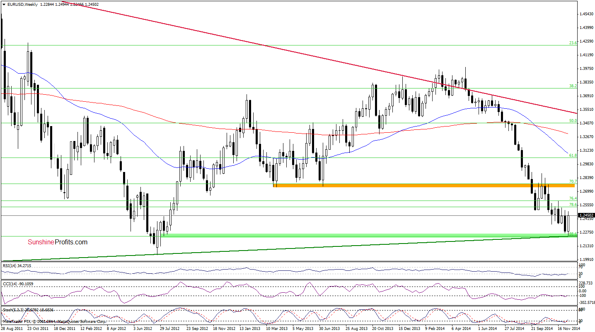This screenshot has height=332, width=595.
Task: Click the 29 Jul 2012 date label
Action: click(169, 329)
